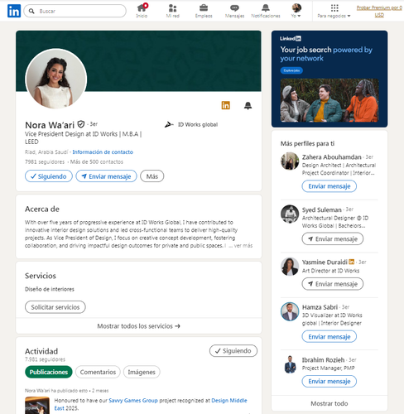Screen dimensions: 404x414
Task: Open Nora Wa'ari's profile photo
Action: 56,79
